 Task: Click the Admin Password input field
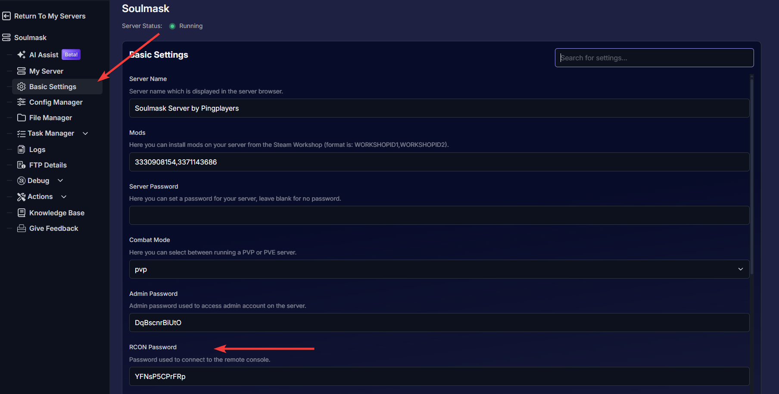pyautogui.click(x=439, y=323)
